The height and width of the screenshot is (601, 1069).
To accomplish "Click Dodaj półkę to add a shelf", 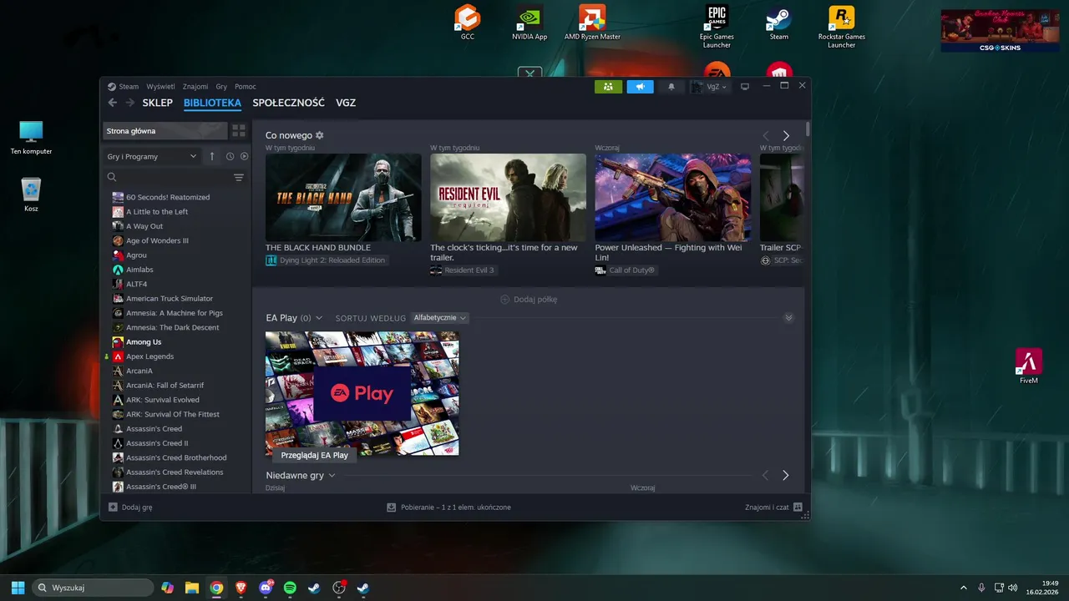I will [x=529, y=299].
